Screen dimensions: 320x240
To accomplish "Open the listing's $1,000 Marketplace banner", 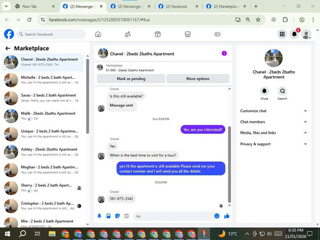I will [163, 68].
